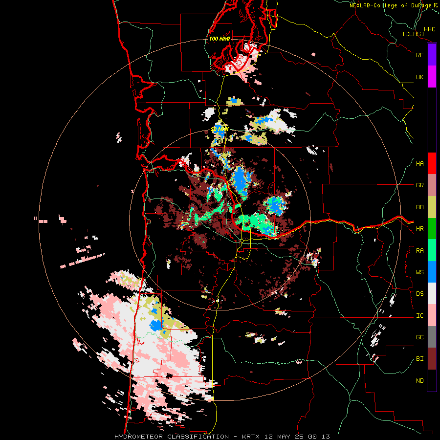Pick the white DS legend swatch
The image size is (440, 440).
click(x=432, y=293)
